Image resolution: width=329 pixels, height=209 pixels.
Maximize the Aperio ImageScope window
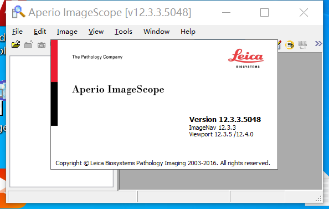click(x=264, y=13)
